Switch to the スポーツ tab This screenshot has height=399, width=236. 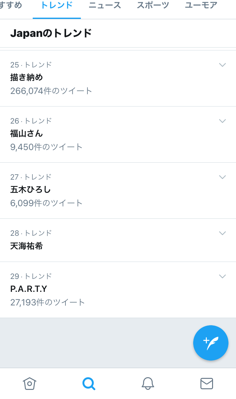(153, 6)
